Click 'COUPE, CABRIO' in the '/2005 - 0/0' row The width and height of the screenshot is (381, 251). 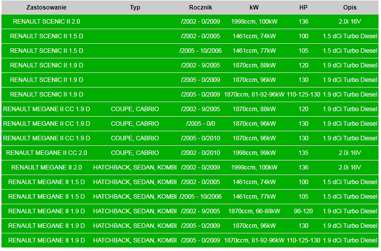(135, 124)
